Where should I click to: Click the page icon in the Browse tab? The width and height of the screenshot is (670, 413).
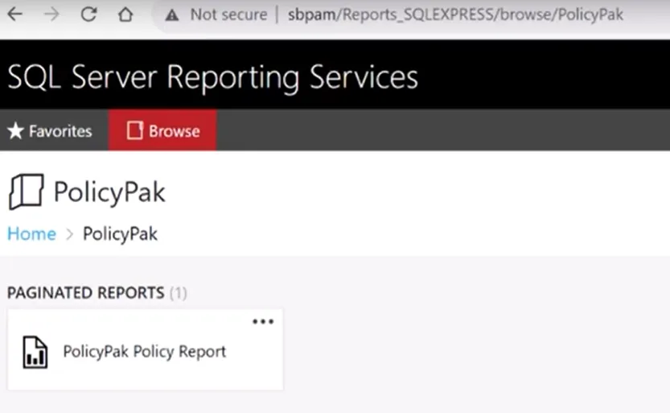[x=134, y=131]
